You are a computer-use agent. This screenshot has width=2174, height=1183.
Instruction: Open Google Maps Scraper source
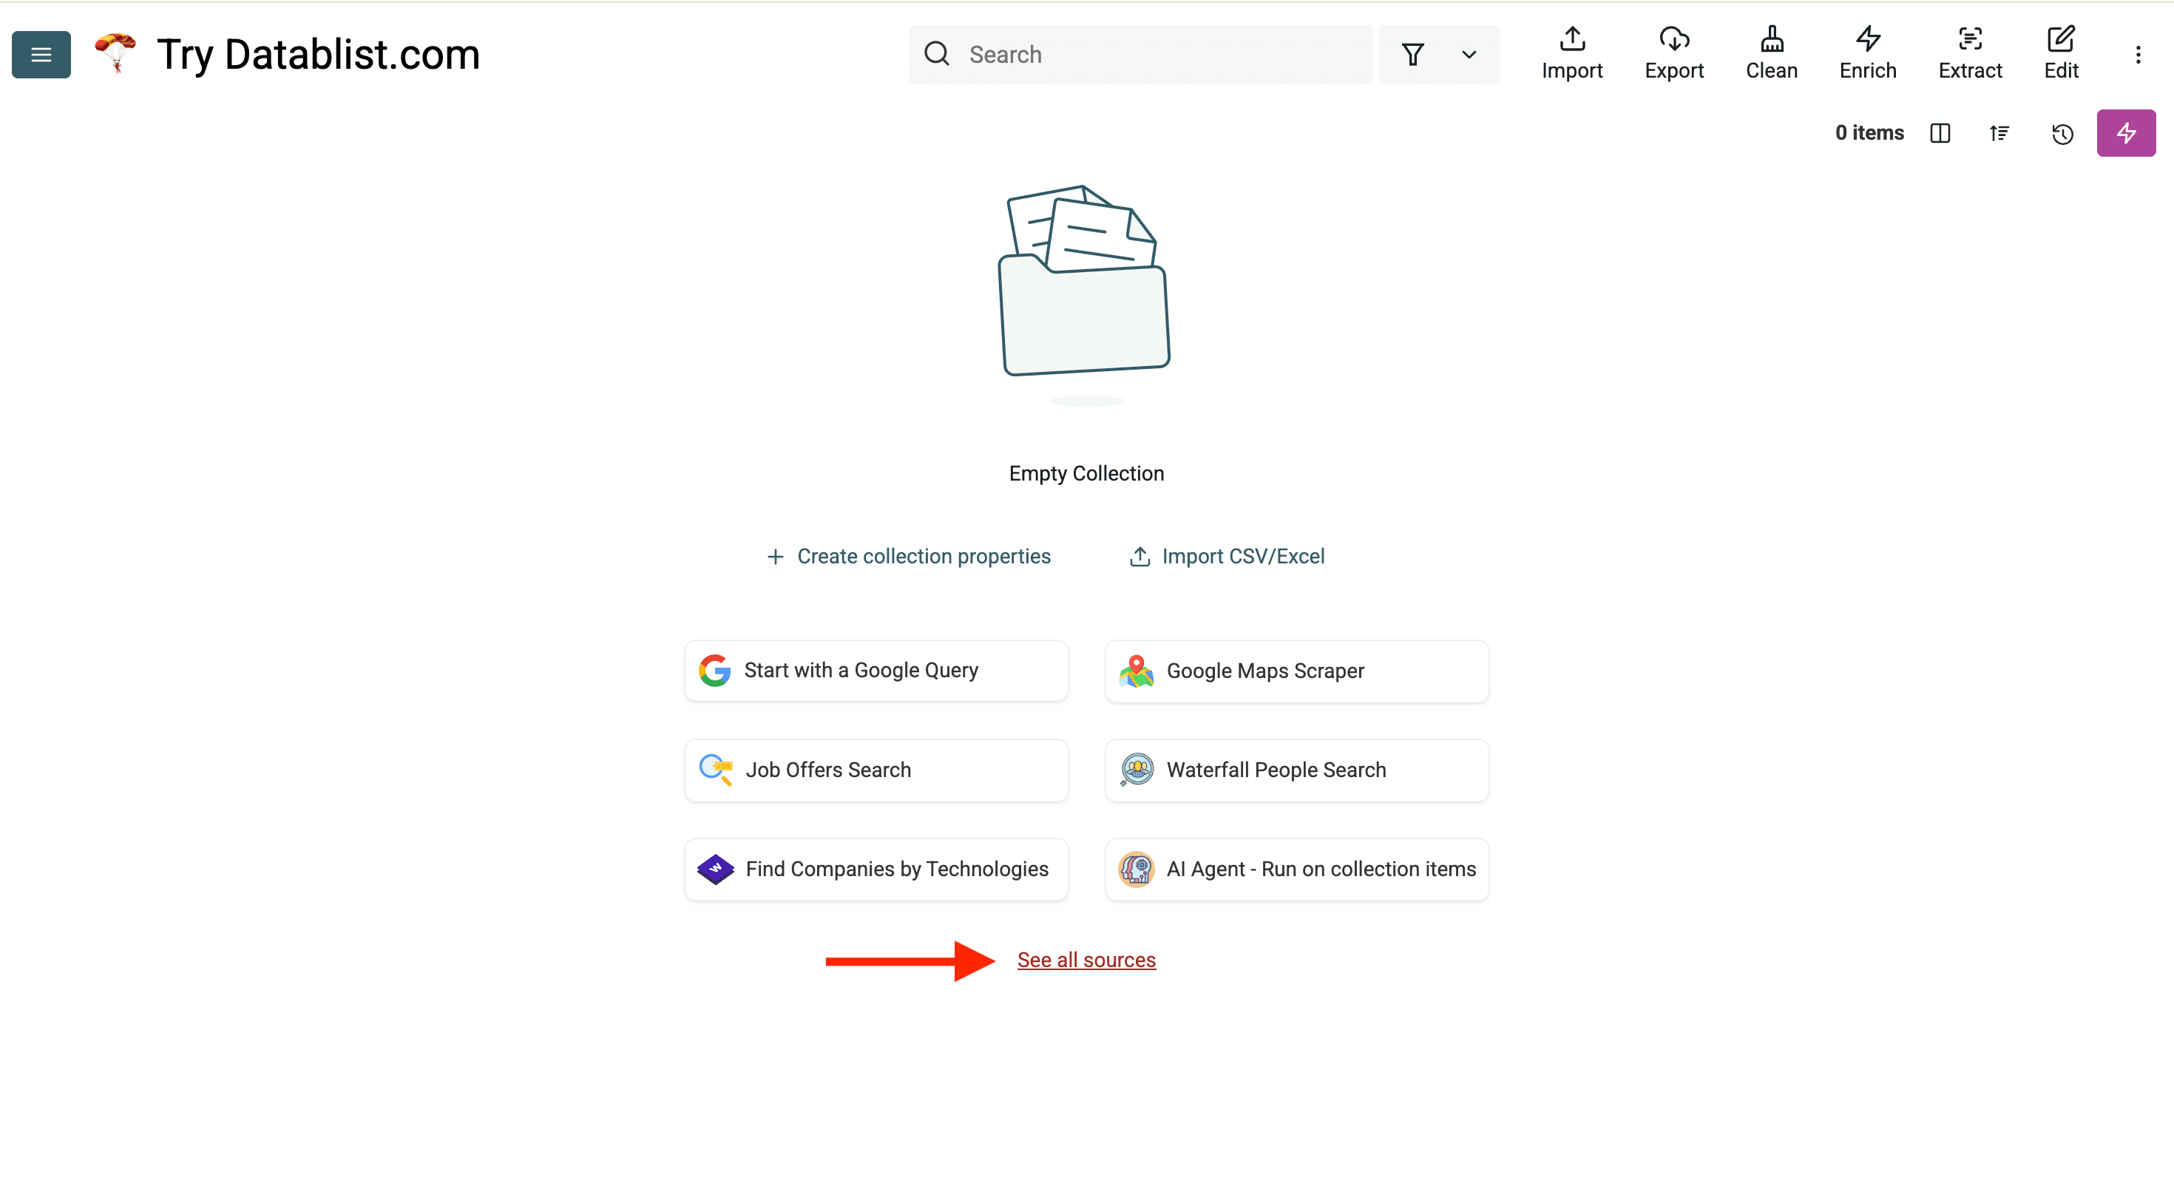pyautogui.click(x=1296, y=671)
